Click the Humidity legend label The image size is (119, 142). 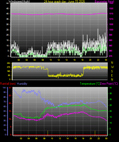click(22, 84)
